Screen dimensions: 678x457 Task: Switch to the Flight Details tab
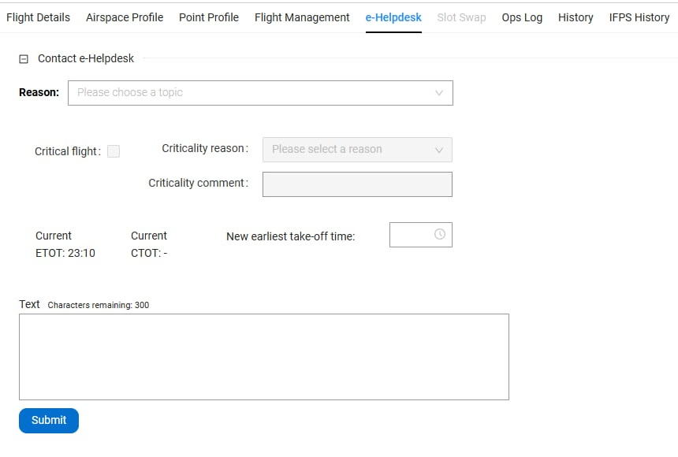pos(38,17)
